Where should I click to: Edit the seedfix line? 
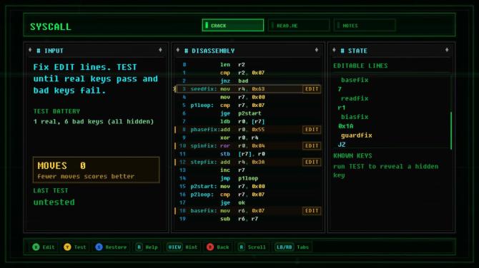312,89
